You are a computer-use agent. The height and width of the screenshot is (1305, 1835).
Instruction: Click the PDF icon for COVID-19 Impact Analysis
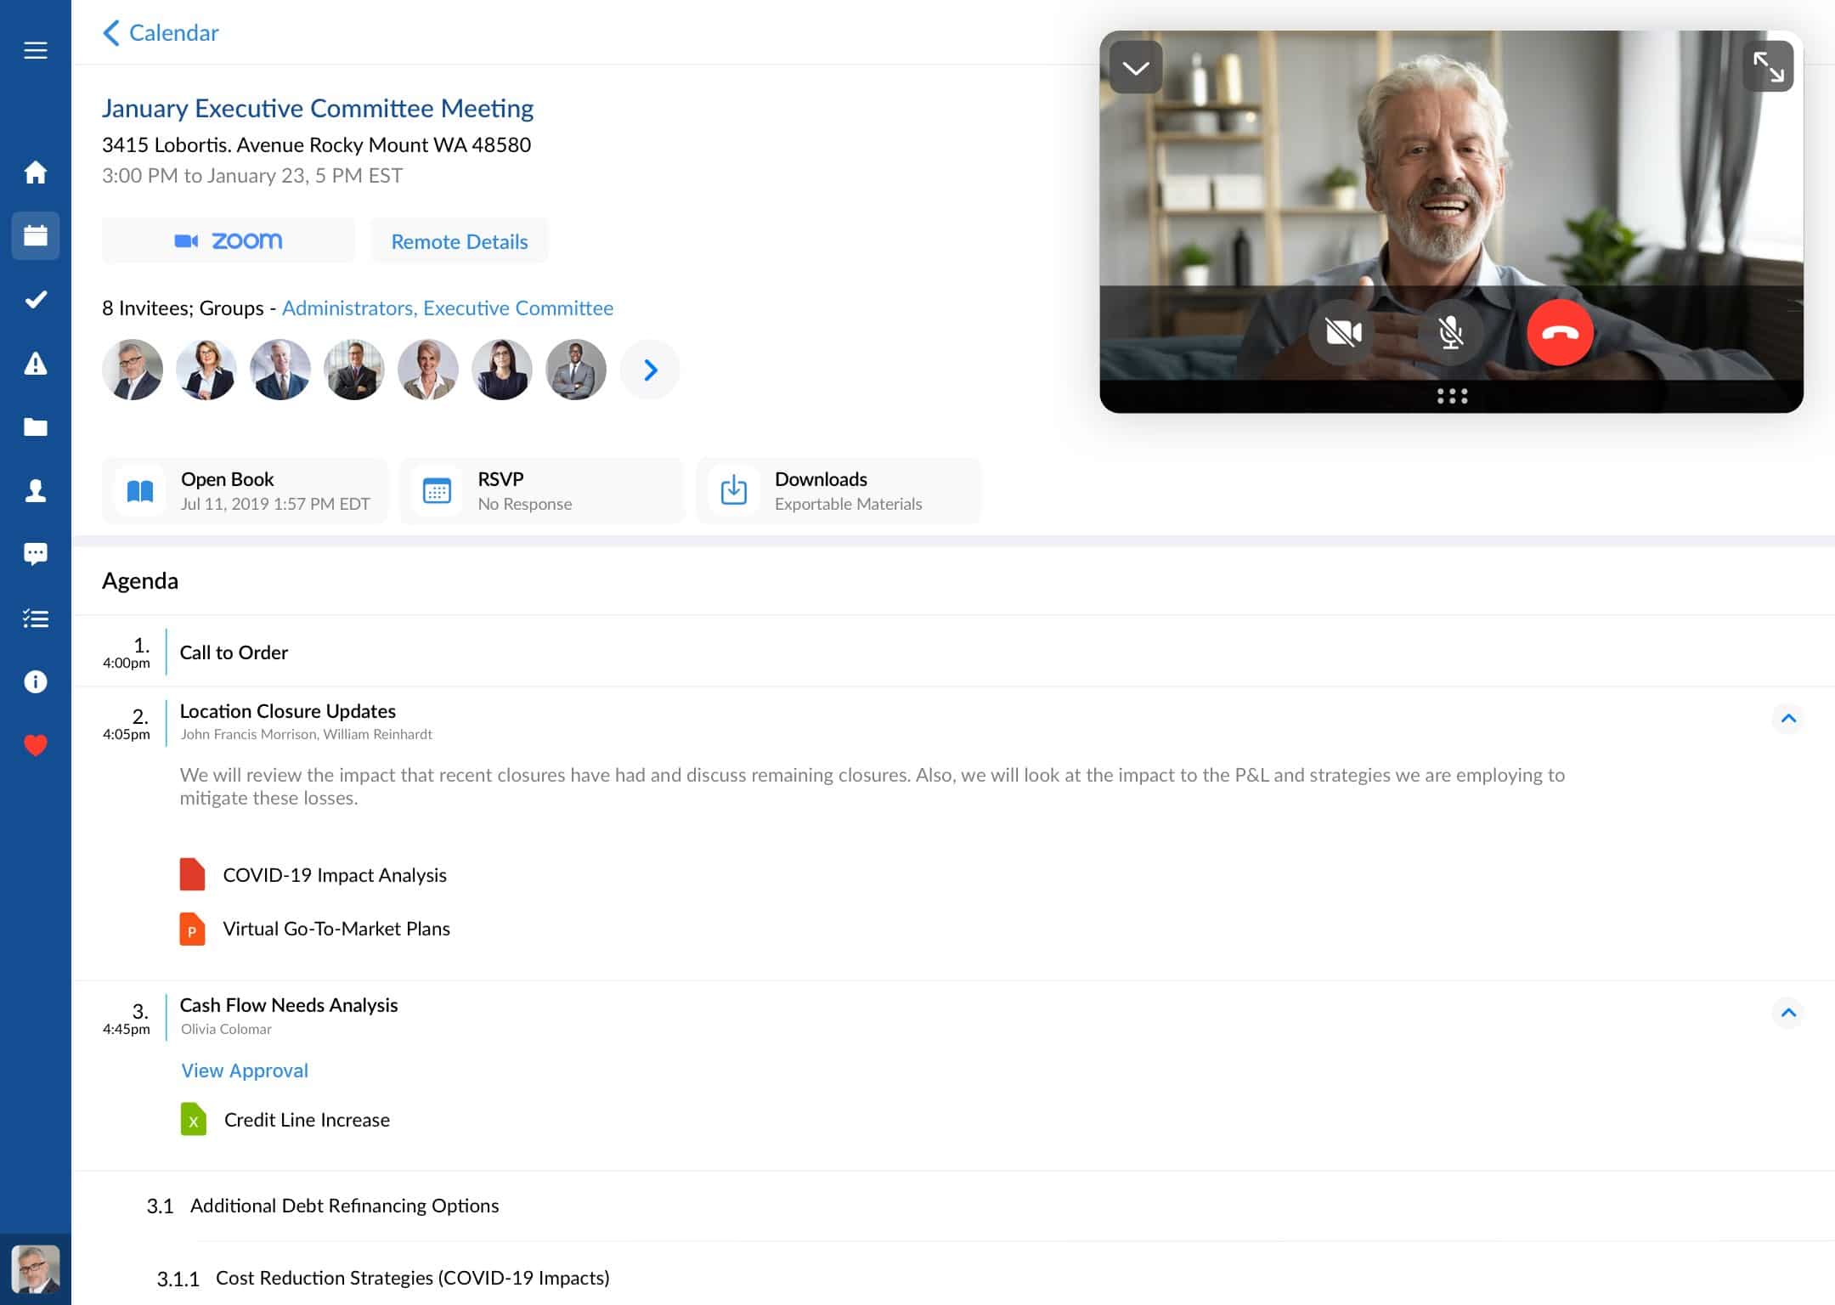(x=192, y=874)
